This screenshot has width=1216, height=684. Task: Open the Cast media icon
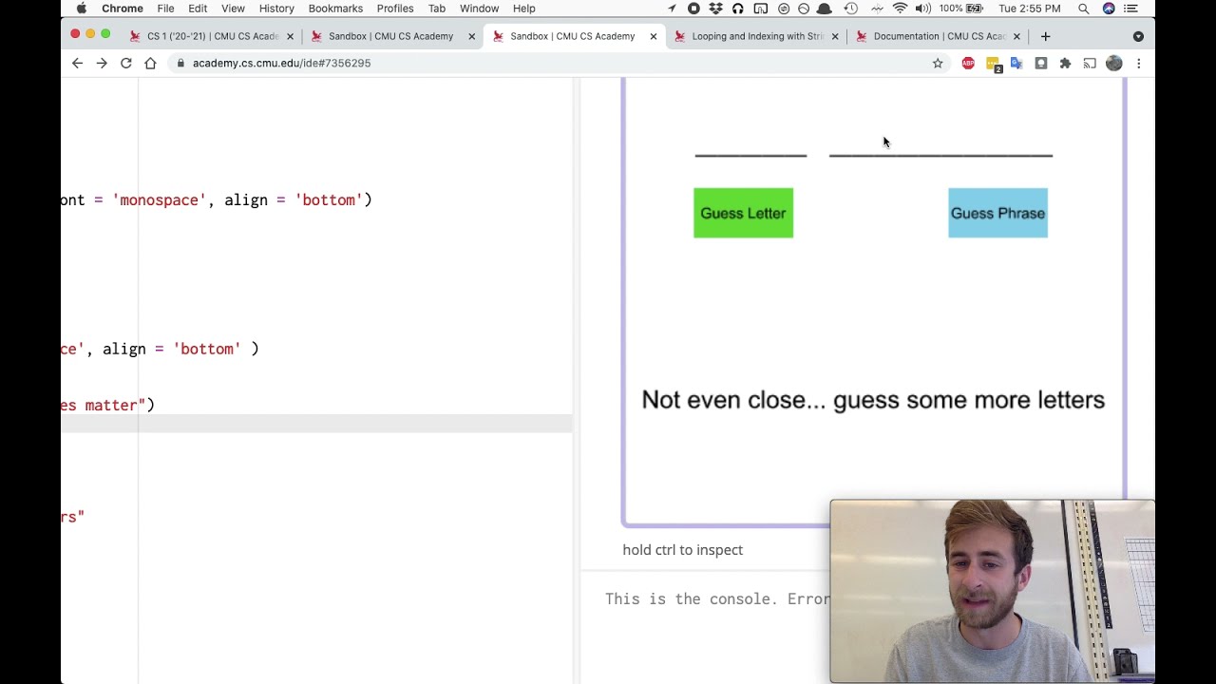point(1090,63)
